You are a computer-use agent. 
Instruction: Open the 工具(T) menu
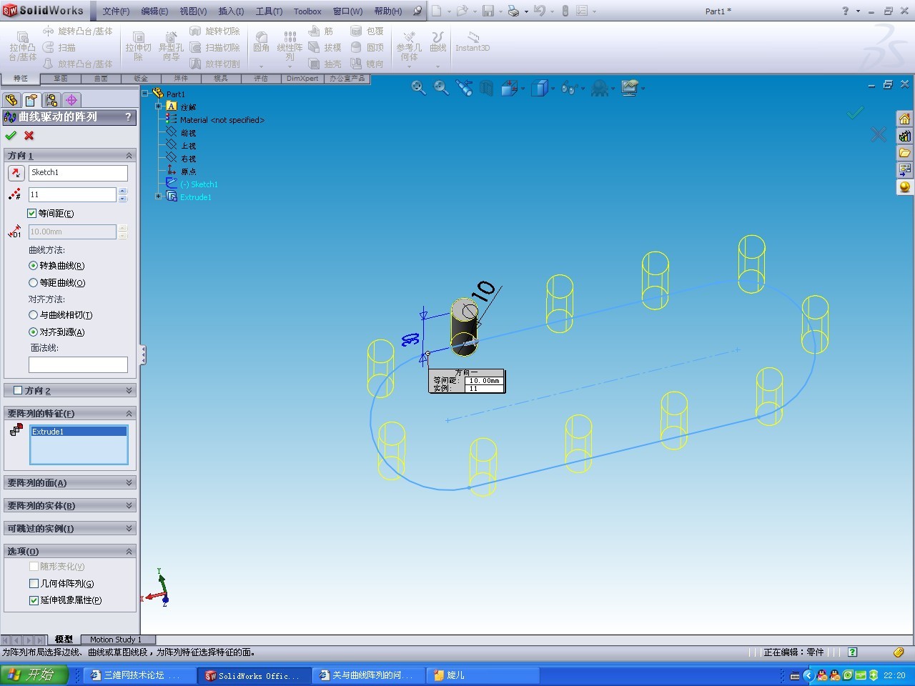pyautogui.click(x=269, y=11)
